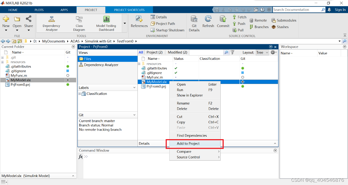Open the PROJECT SHORTCUTS tab
Viewport: 348px width, 185px height.
tap(129, 10)
